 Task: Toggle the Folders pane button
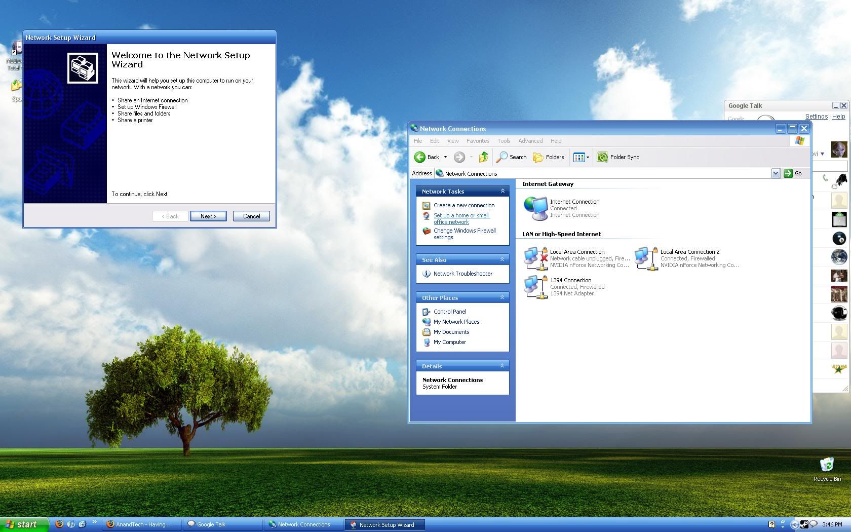(548, 157)
